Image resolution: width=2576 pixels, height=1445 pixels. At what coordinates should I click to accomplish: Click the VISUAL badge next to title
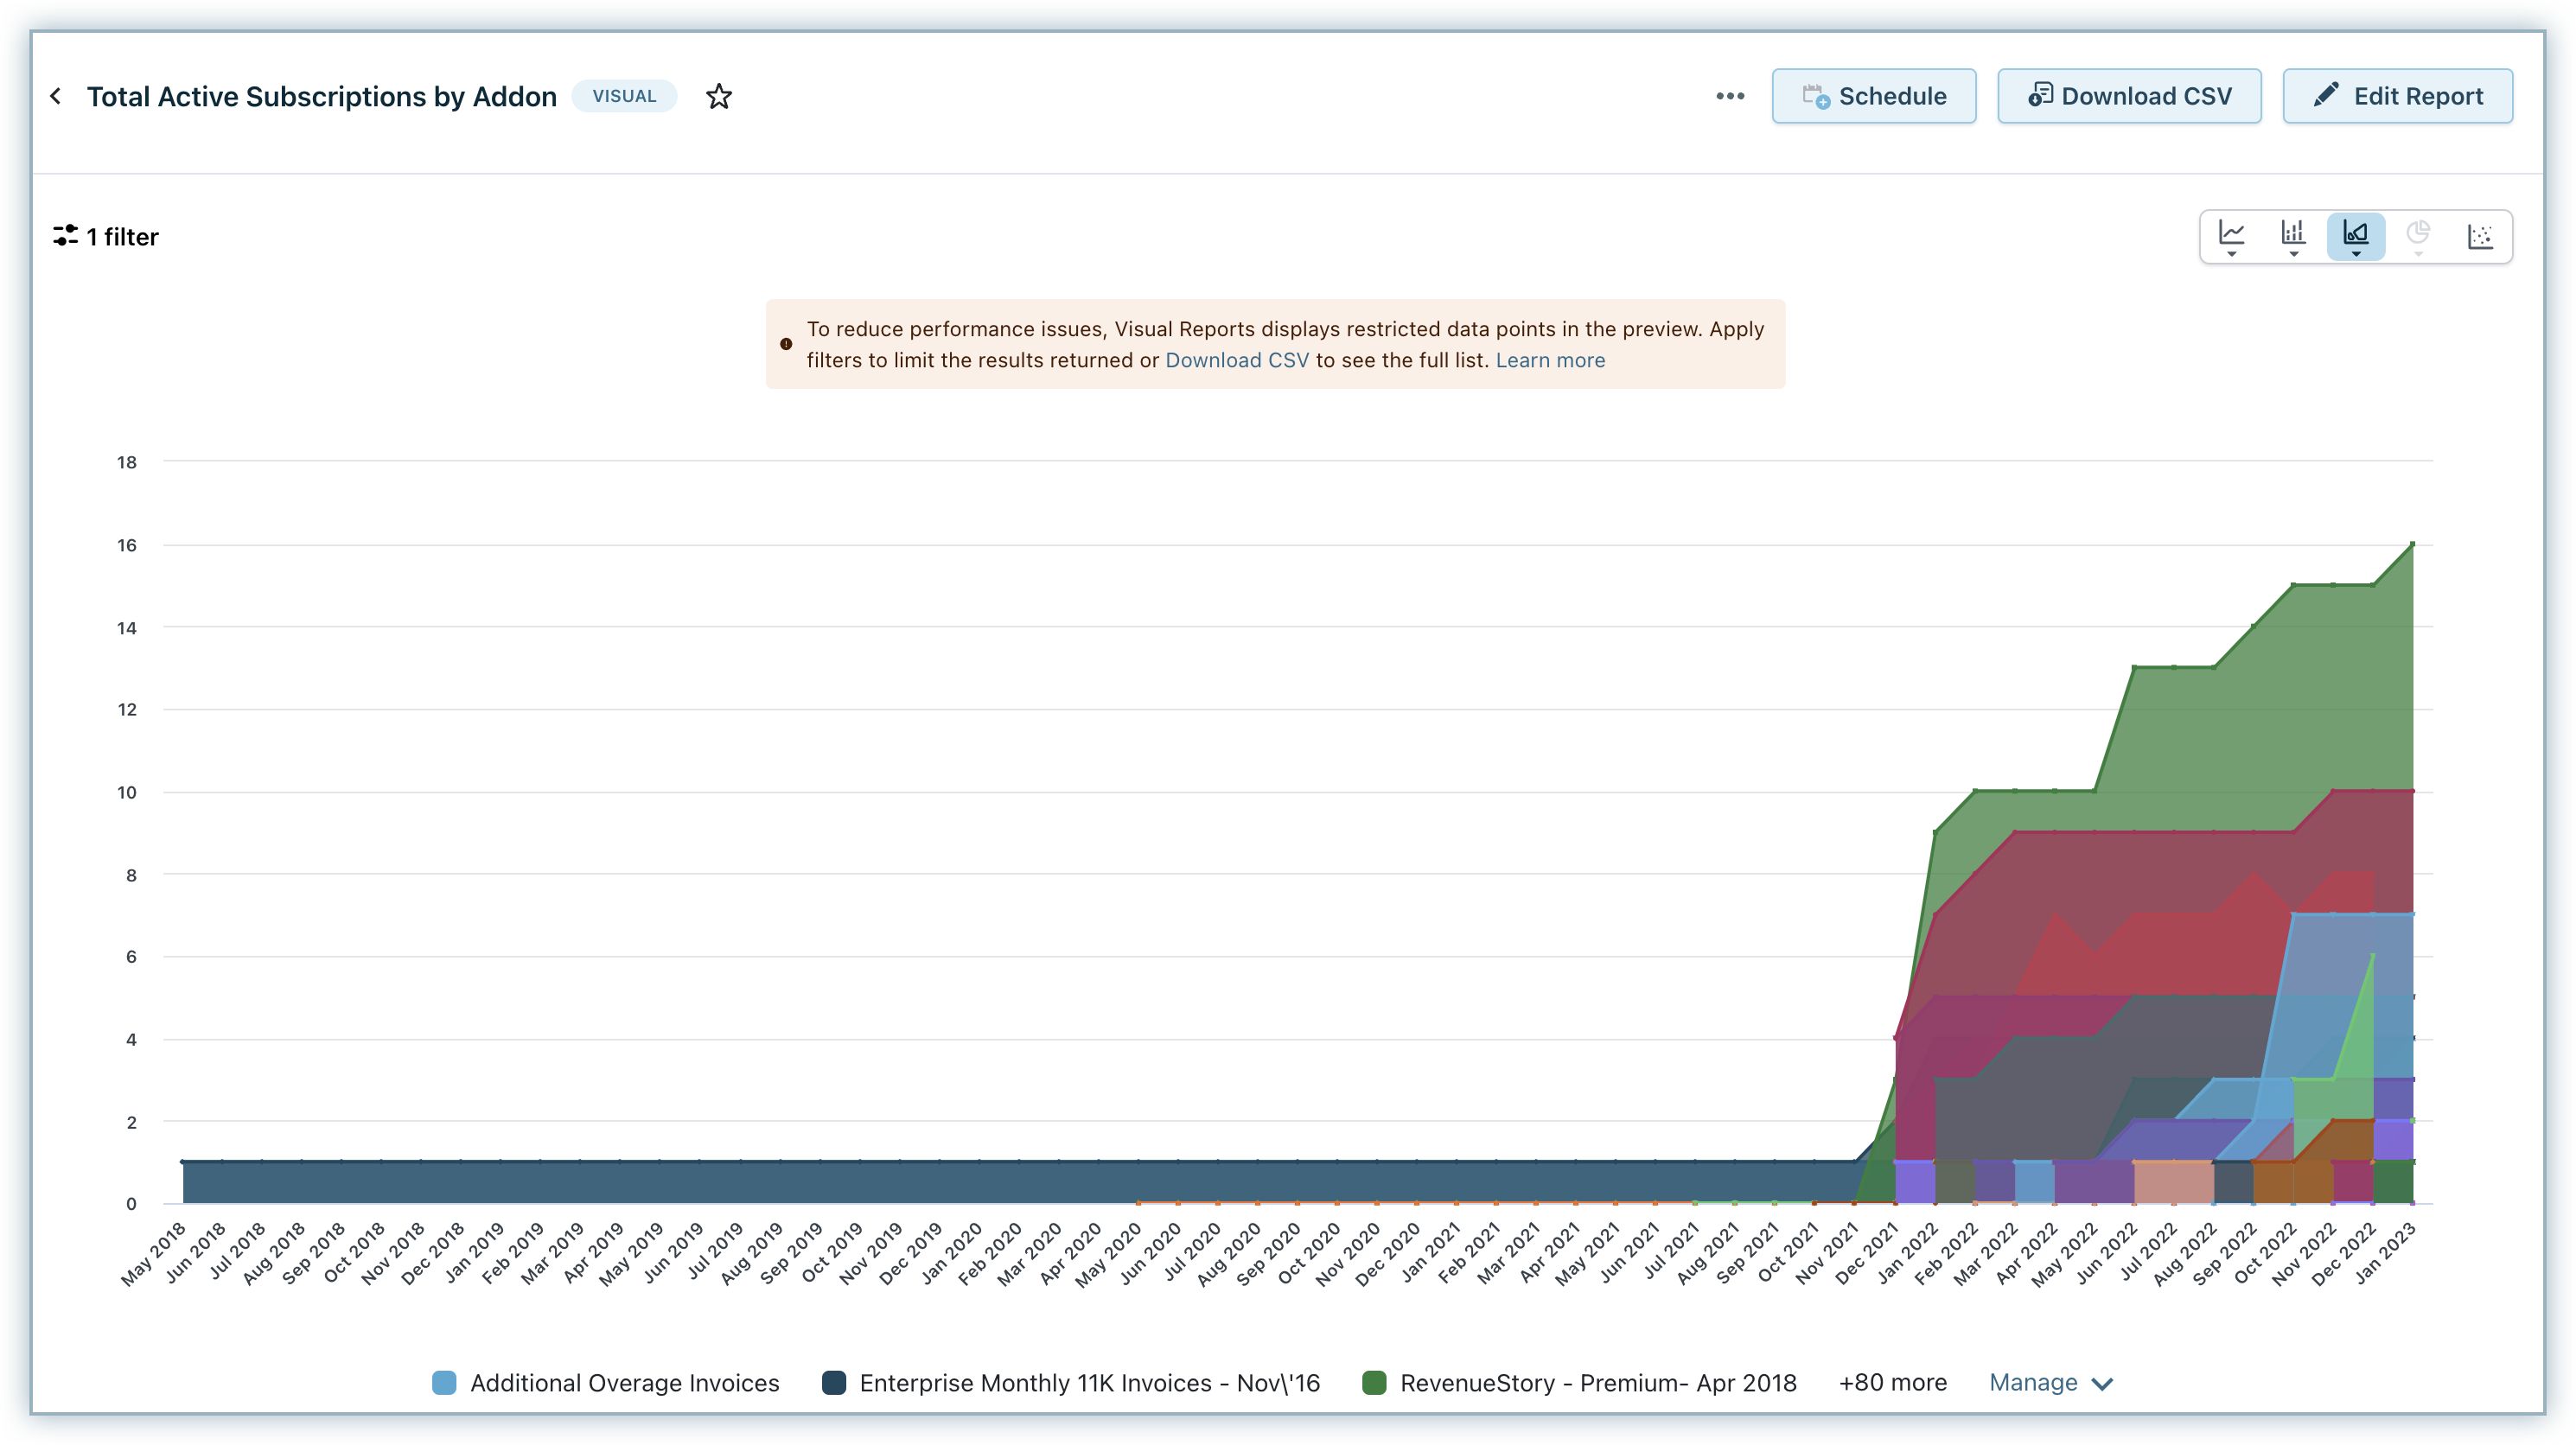623,96
